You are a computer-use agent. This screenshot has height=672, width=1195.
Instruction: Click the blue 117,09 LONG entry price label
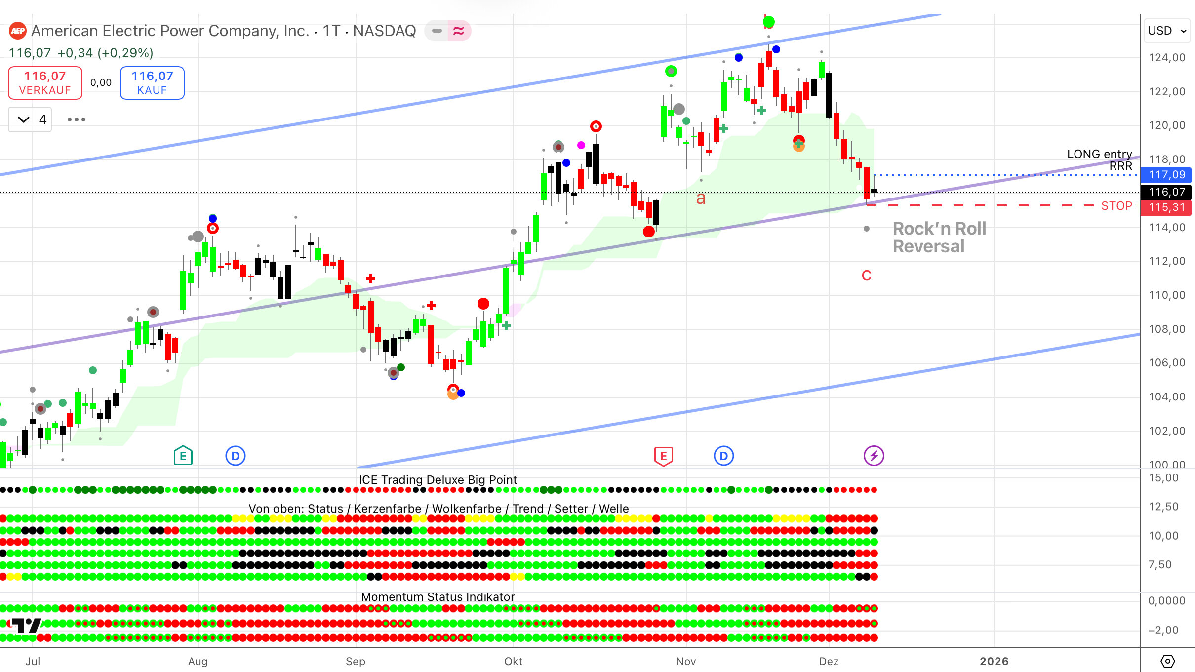(x=1166, y=175)
